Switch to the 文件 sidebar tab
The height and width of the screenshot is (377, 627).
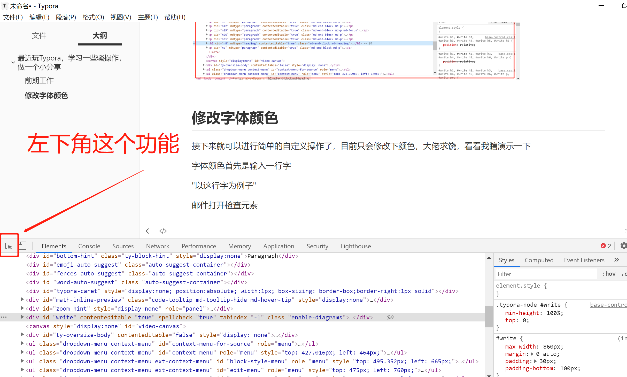tap(39, 36)
